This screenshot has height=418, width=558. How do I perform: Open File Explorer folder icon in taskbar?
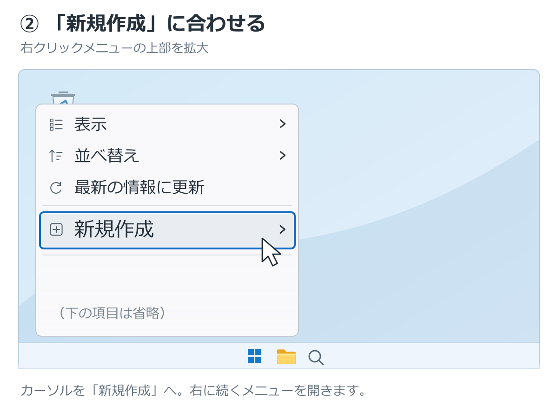(286, 356)
